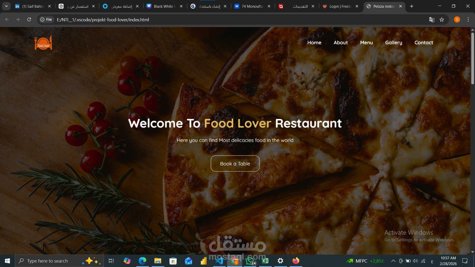The image size is (475, 267).
Task: Switch to the التقديمات tab
Action: [x=296, y=6]
